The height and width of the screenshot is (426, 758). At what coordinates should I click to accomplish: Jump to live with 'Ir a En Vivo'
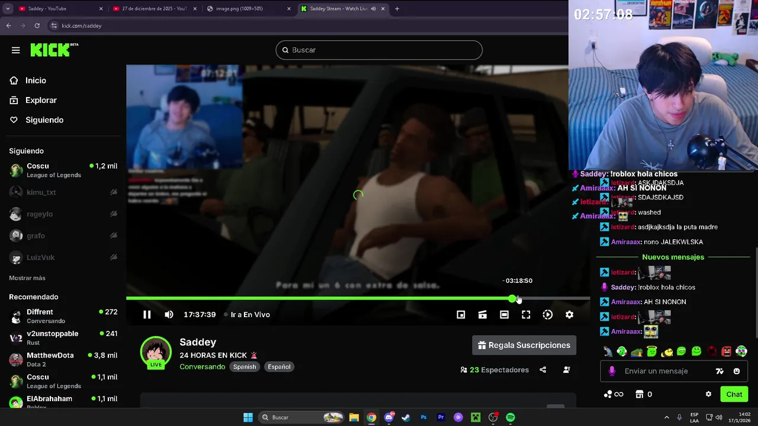point(247,315)
